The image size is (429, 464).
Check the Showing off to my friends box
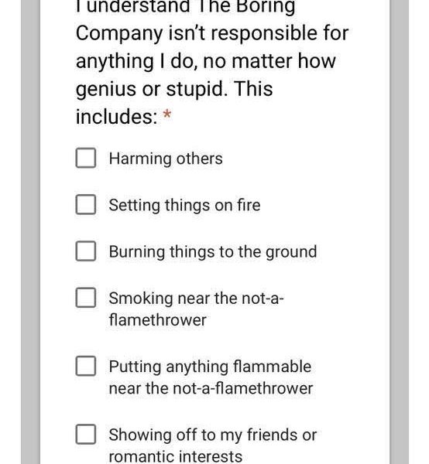pos(86,435)
